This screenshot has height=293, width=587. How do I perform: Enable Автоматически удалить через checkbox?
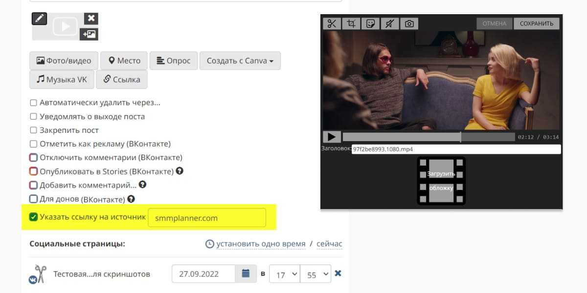tap(33, 103)
